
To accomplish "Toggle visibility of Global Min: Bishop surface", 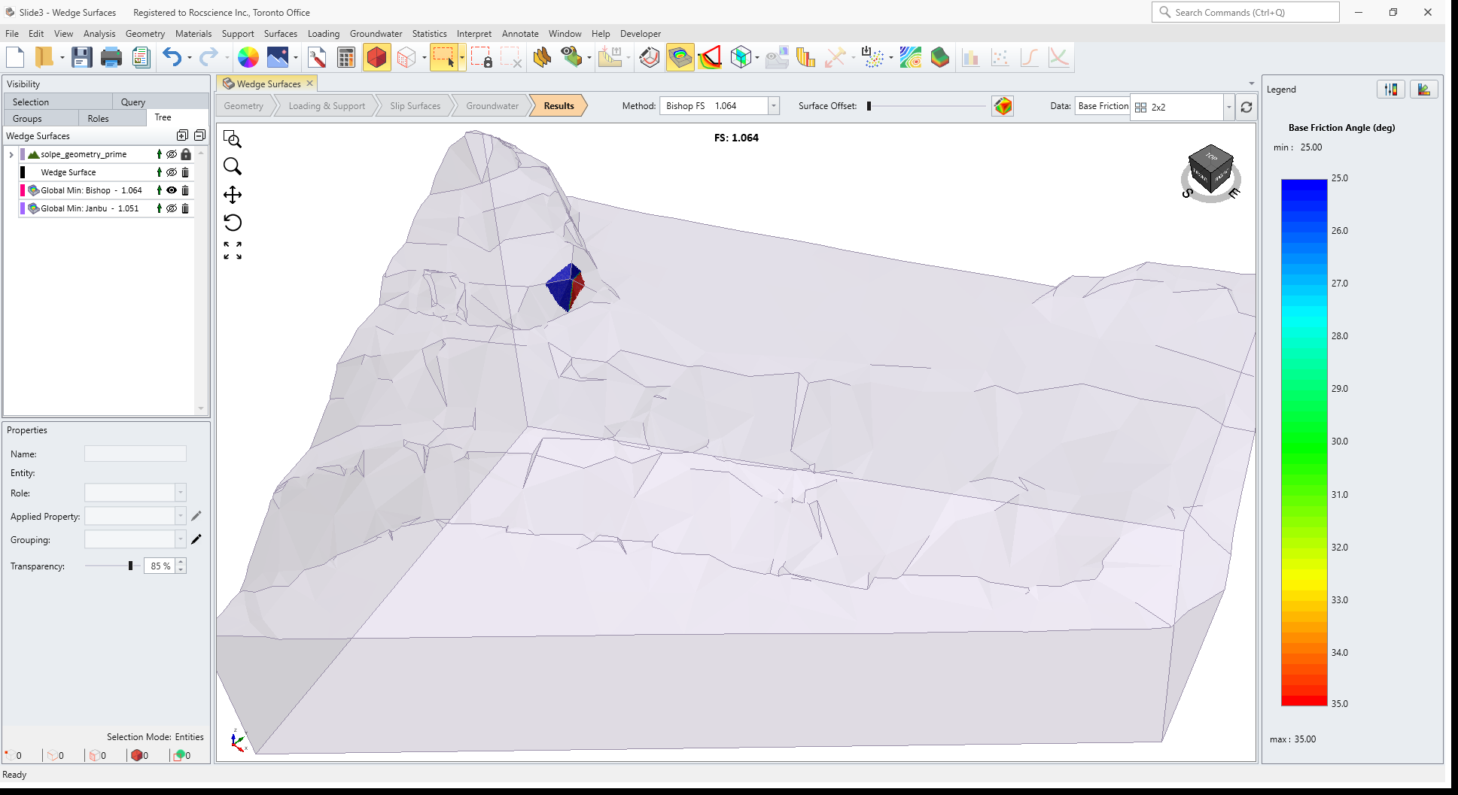I will [x=172, y=190].
